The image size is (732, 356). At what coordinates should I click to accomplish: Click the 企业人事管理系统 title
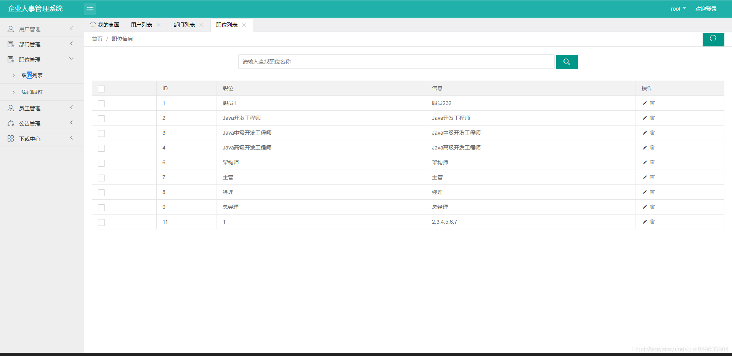[x=35, y=8]
